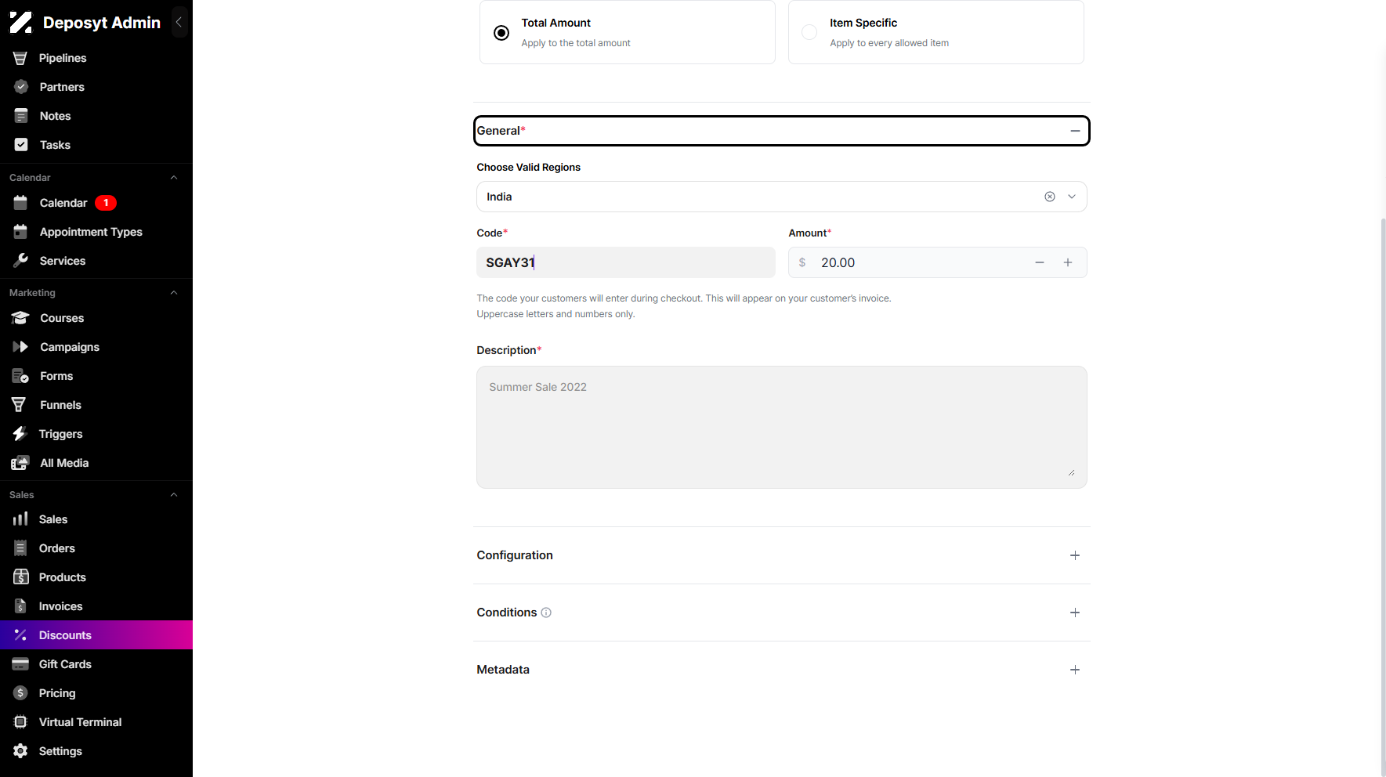Click the Pricing dollar coin icon
This screenshot has height=777, width=1386.
pos(20,693)
